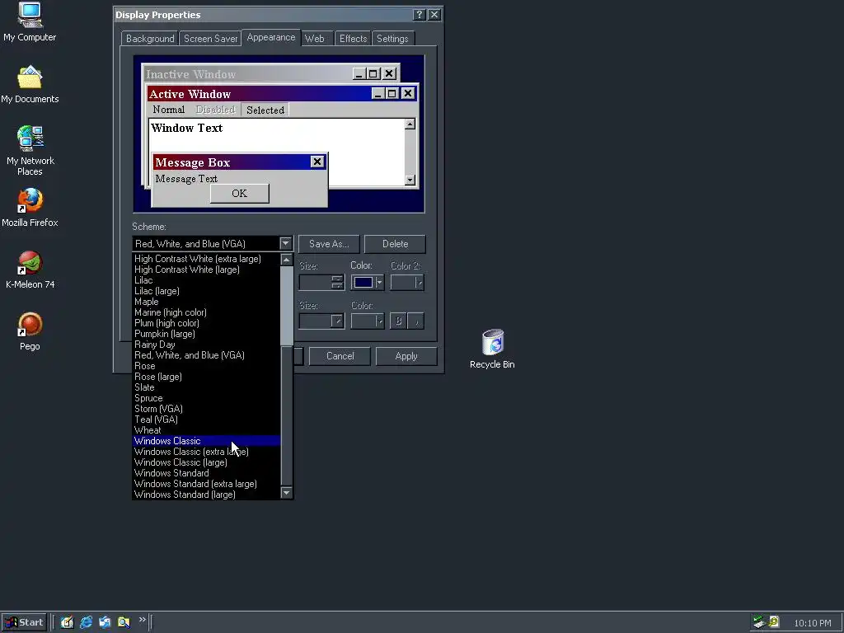Launch the Pego desktop shortcut
This screenshot has height=633, width=844.
point(30,331)
